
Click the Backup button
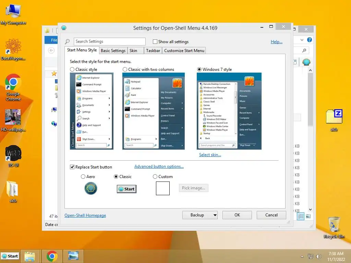coord(197,215)
